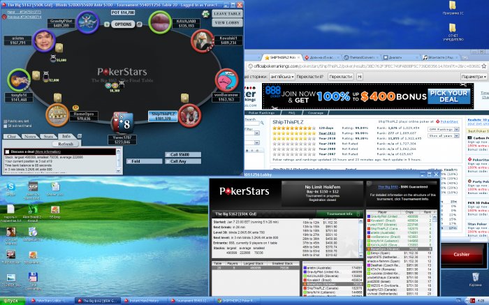Click GravityPilot's avatar at the poker table
The image size is (489, 305).
click(x=87, y=22)
